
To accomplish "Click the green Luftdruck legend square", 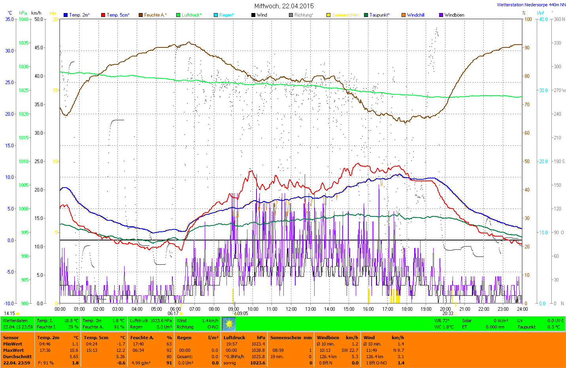I will [178, 15].
